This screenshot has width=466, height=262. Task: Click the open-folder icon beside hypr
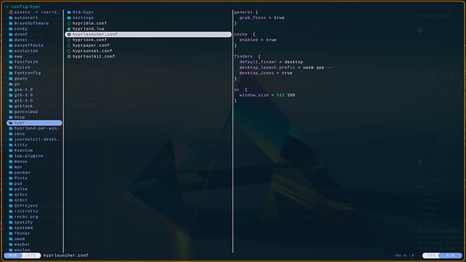tap(11, 123)
